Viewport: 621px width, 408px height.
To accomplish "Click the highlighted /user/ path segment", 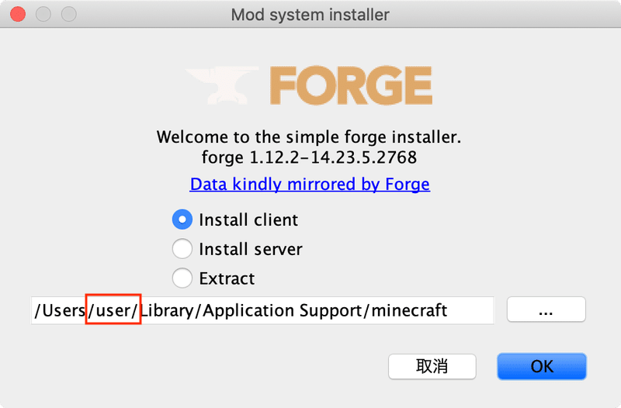I will 113,310.
